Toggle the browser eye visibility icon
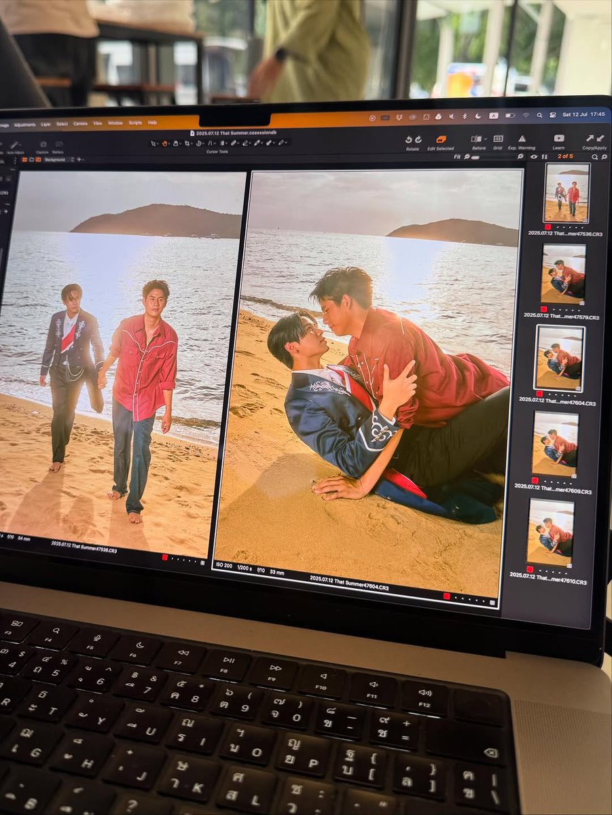Screen dimensions: 612x815 (534, 156)
